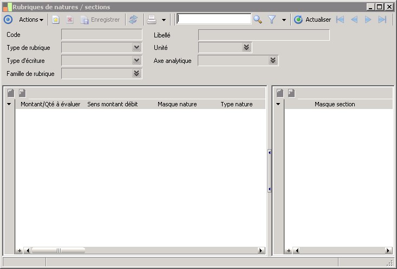Click second page icon in left grid toolbar
The image size is (397, 269).
pyautogui.click(x=22, y=93)
